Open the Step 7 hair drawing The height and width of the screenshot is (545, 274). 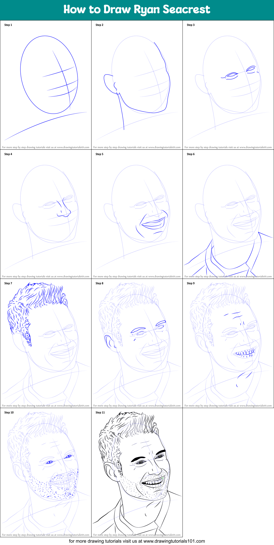[x=46, y=343]
